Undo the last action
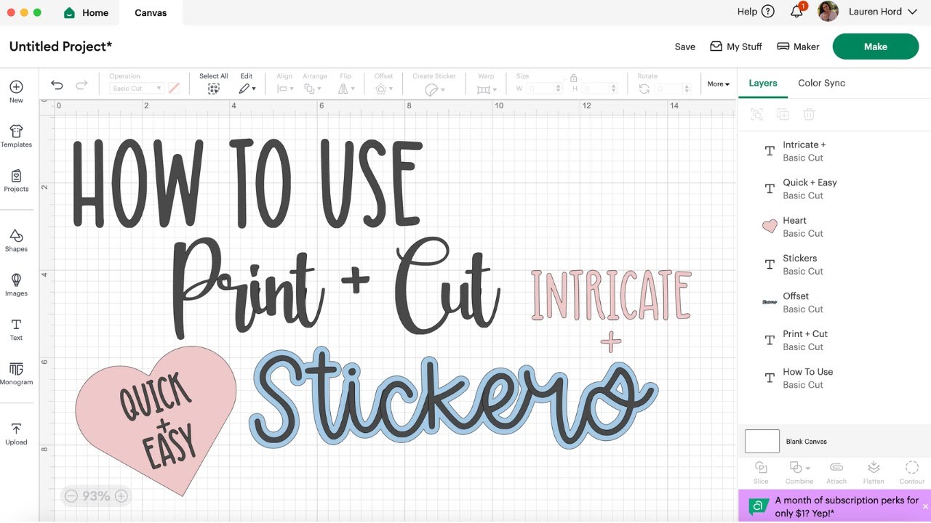 click(x=57, y=86)
